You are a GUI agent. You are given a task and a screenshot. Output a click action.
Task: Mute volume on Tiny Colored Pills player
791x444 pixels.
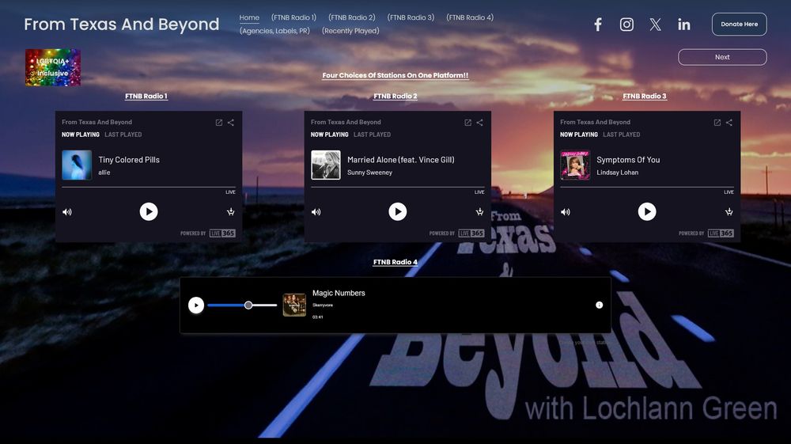click(x=67, y=212)
